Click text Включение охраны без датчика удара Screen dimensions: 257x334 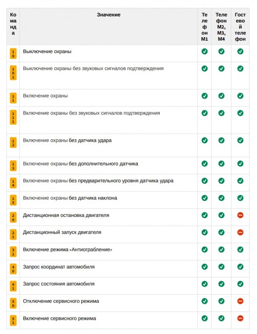click(x=67, y=140)
